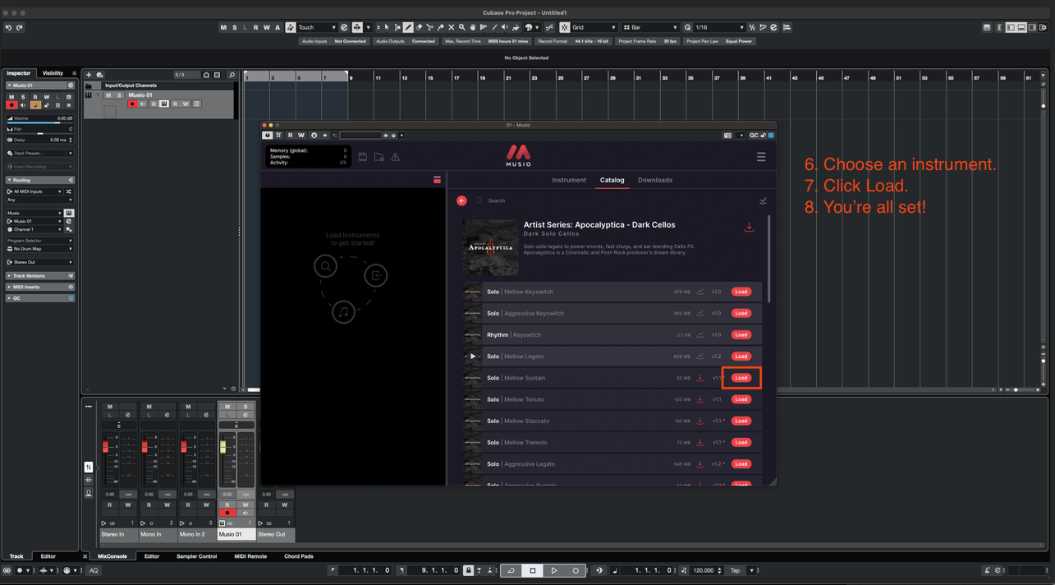Viewport: 1055px width, 585px height.
Task: Open Musio hamburger menu
Action: coord(761,157)
